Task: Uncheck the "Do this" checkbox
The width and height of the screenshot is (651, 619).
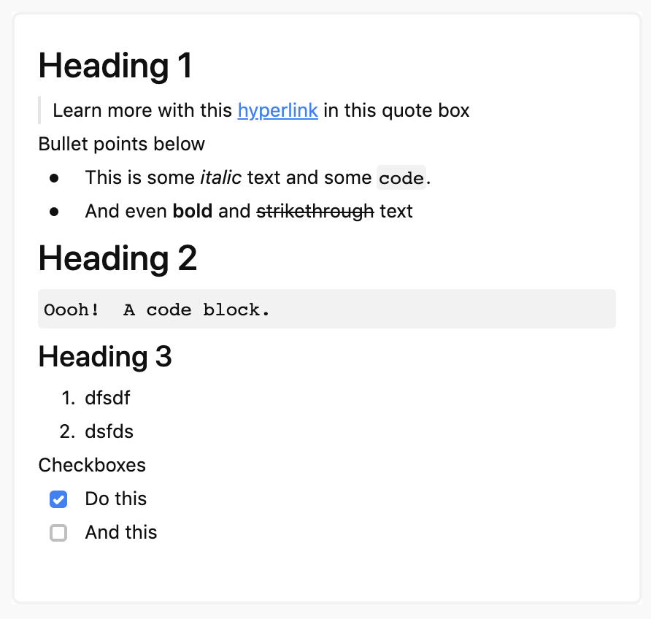Action: pyautogui.click(x=58, y=499)
